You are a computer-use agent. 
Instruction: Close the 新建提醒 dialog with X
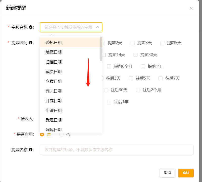click(x=191, y=8)
